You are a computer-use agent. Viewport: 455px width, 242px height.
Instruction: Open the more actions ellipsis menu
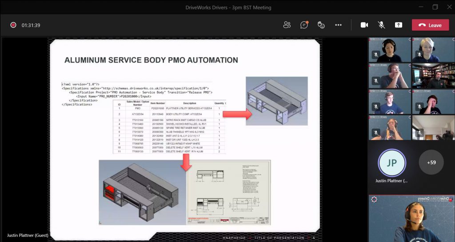tap(338, 25)
